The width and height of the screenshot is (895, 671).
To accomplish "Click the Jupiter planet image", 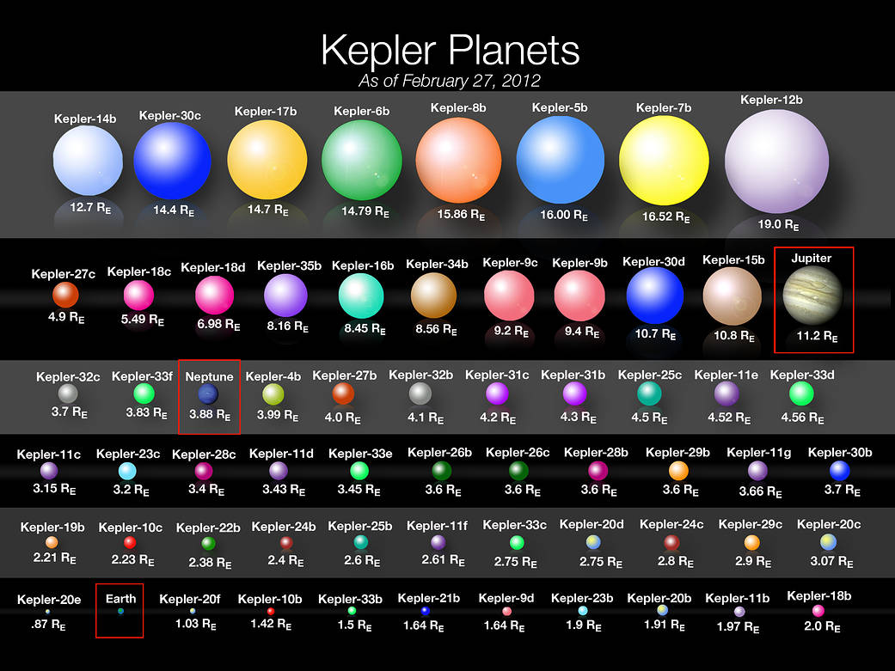I will tap(812, 296).
